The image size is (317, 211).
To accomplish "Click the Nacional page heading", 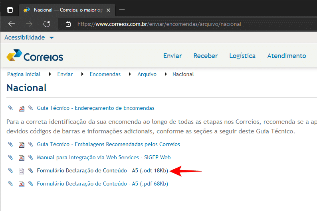I will [26, 88].
